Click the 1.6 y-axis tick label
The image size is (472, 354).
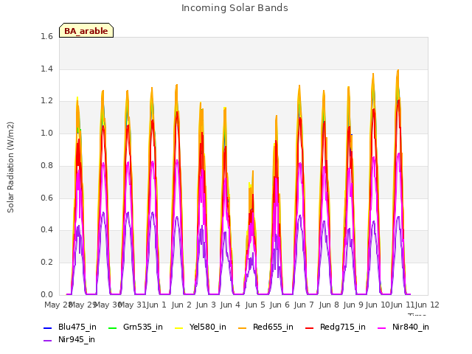[x=46, y=36]
